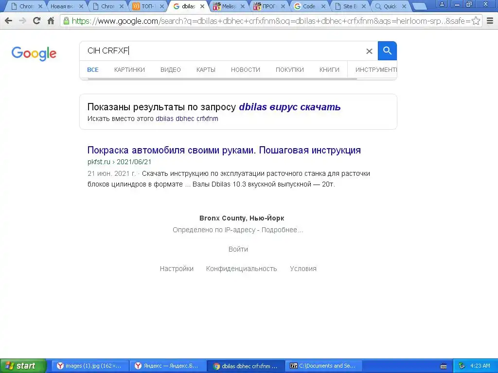Click the network tray icon beside the clock

(x=462, y=366)
